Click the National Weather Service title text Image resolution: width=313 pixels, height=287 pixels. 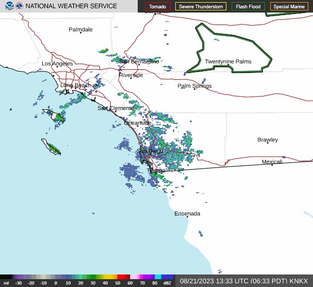71,6
